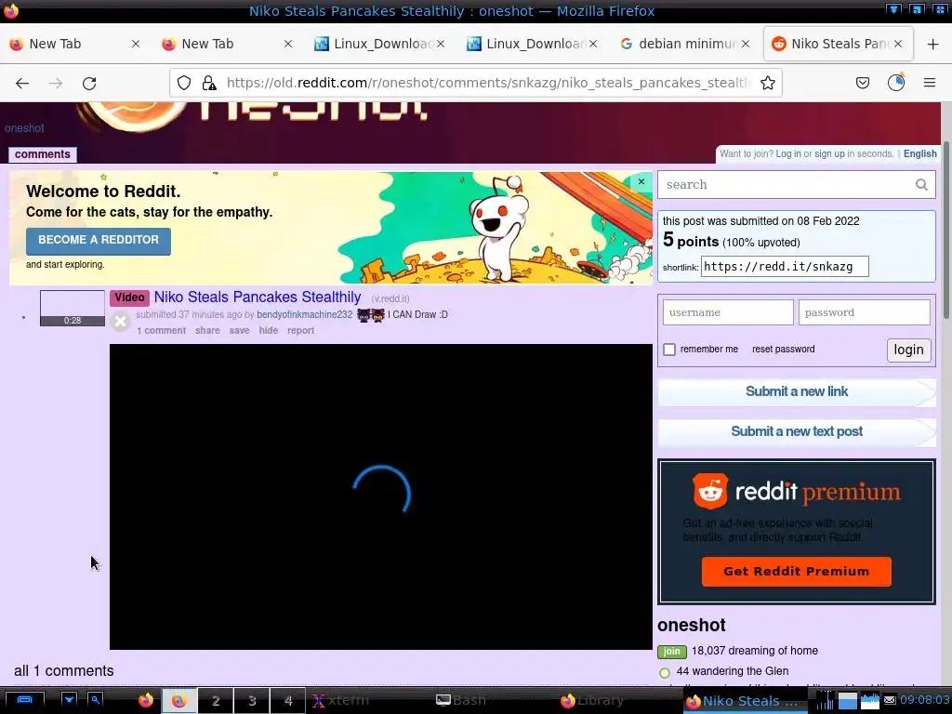Open bendyofinkmachine232 user profile

[304, 314]
